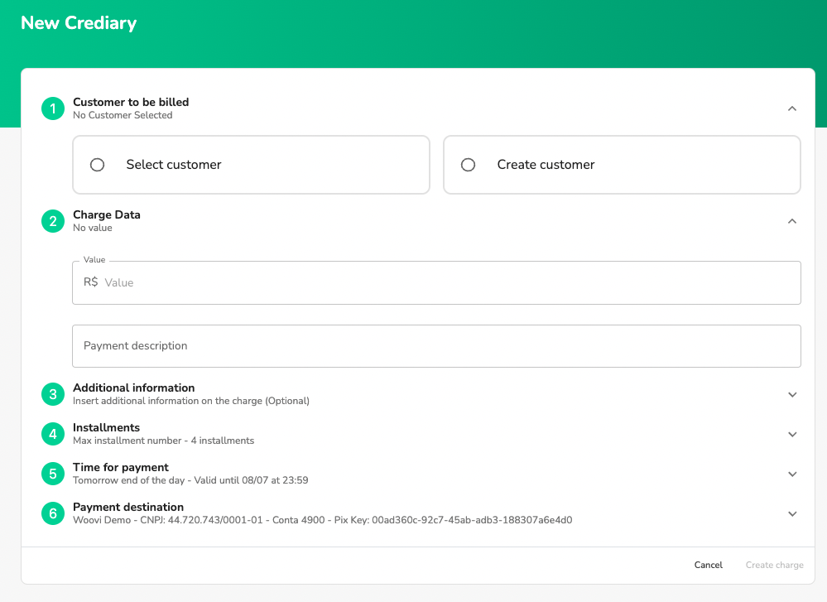
Task: Click step 4 number badge
Action: 53,434
